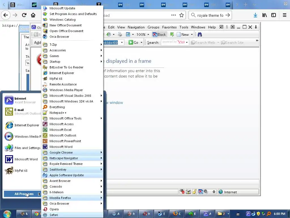This screenshot has width=290, height=218.
Task: Launch Opera browser from programs menu
Action: click(72, 209)
